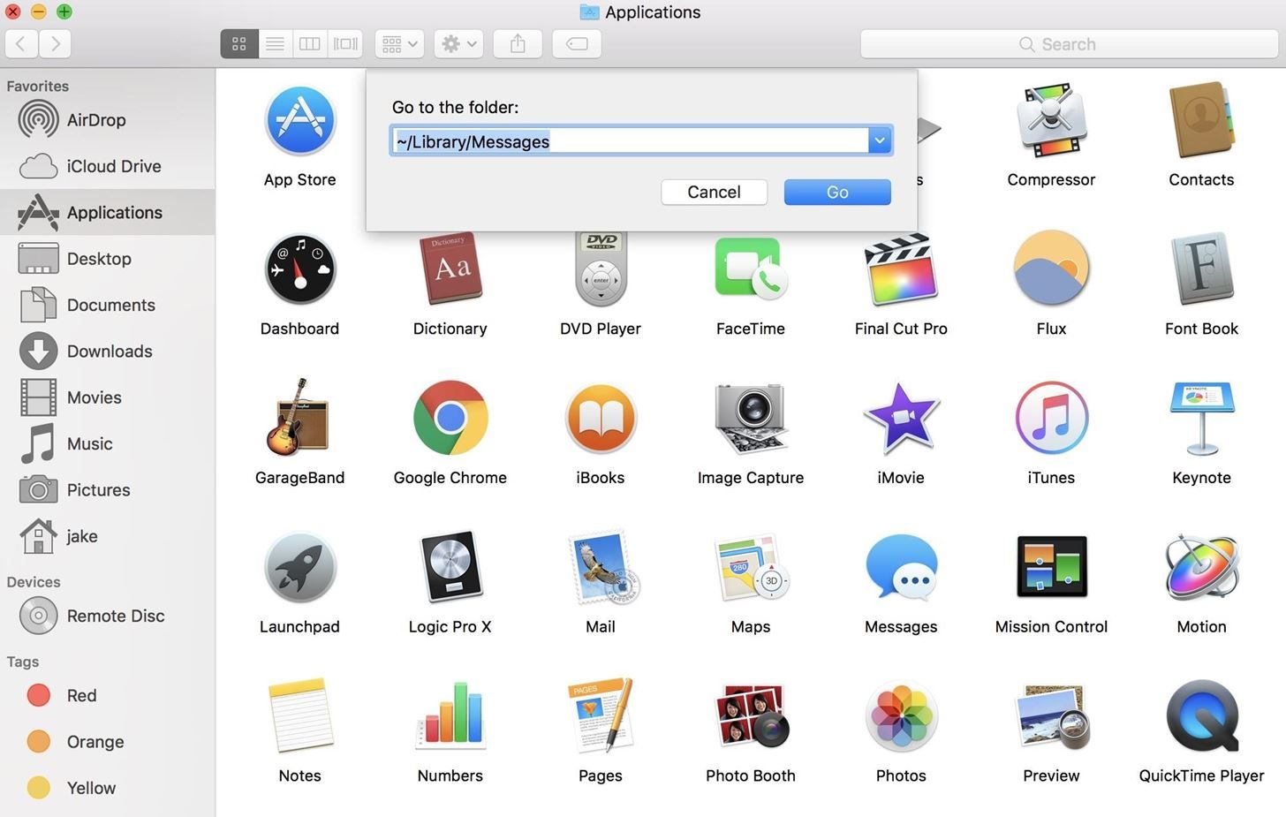Open the Photo Booth app
Screen dimensions: 1286x817
(x=750, y=717)
